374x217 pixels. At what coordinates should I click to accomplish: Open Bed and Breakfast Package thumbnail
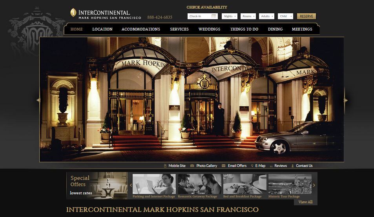tap(245, 184)
